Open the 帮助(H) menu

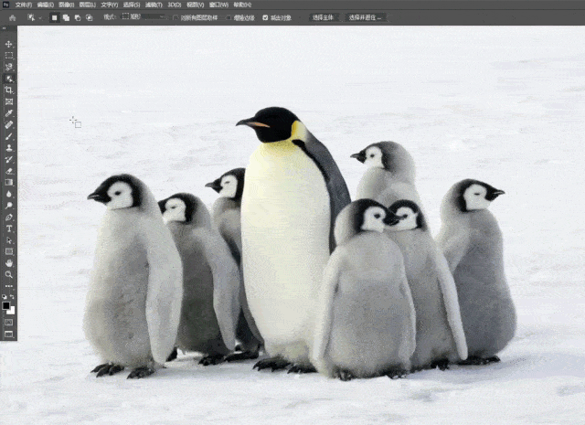point(242,5)
